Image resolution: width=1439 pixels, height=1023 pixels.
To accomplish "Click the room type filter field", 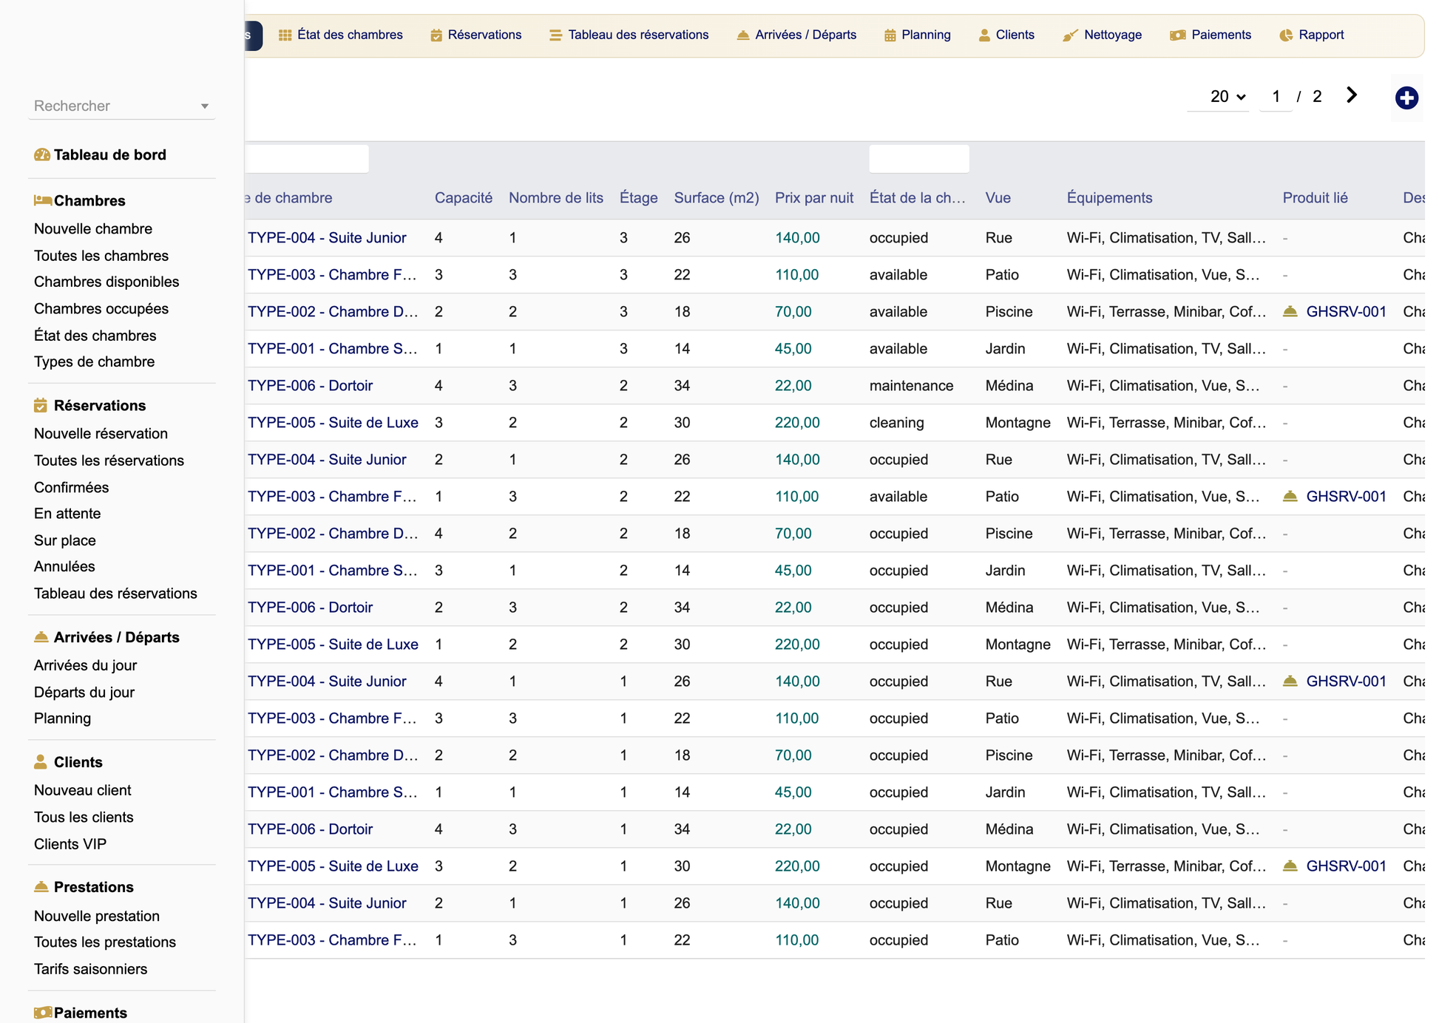I will coord(307,158).
